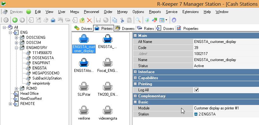The width and height of the screenshot is (259, 125).
Task: Collapse the Main property section
Action: pyautogui.click(x=135, y=36)
